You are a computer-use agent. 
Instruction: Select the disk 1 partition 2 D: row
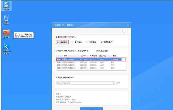pyautogui.click(x=91, y=62)
